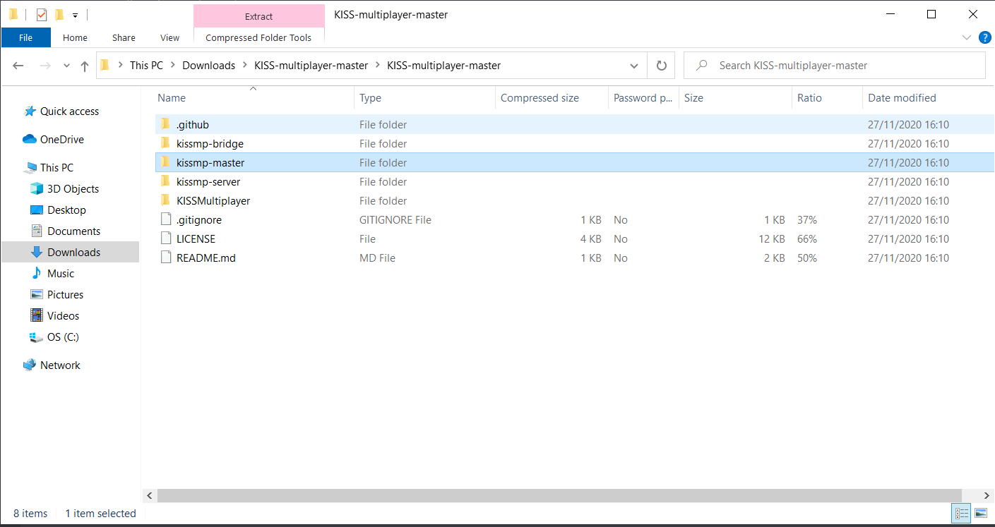The height and width of the screenshot is (527, 995).
Task: Open the Extract contextual tab
Action: point(258,16)
